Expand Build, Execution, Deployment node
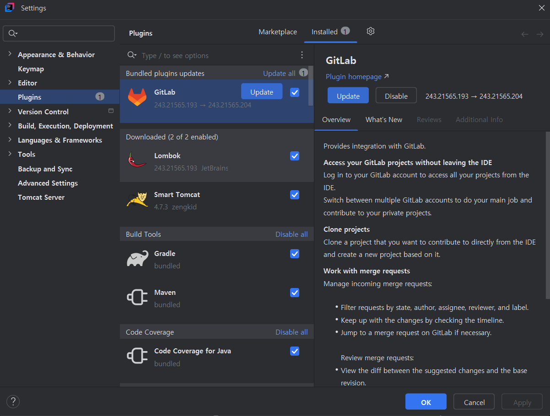 pos(10,125)
